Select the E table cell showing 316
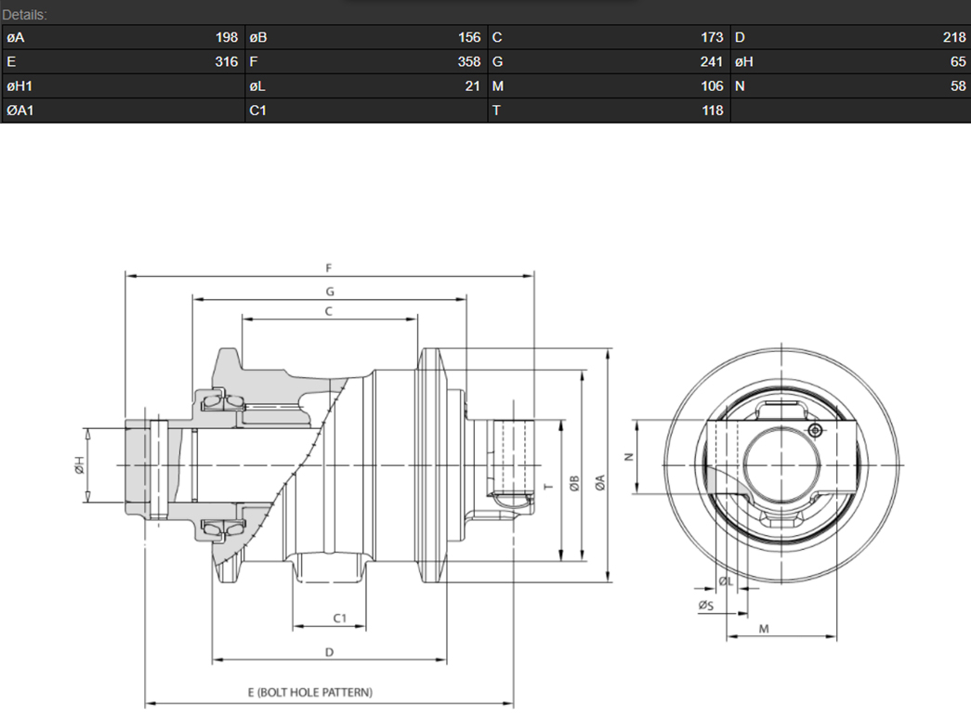 tap(123, 62)
